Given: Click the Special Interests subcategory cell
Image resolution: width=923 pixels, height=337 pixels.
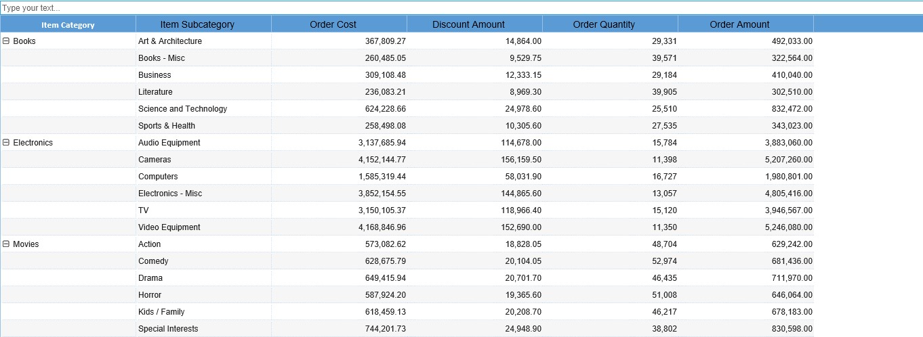Looking at the screenshot, I should [168, 329].
